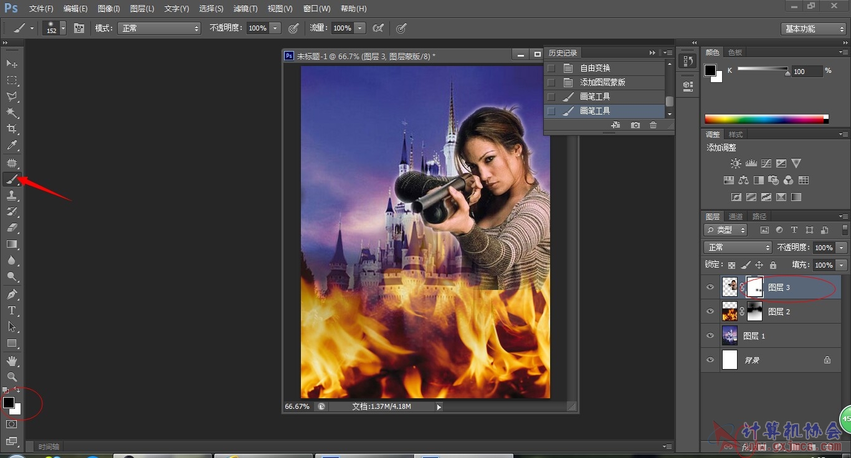Select the Rectangular Marquee tool

[x=12, y=80]
